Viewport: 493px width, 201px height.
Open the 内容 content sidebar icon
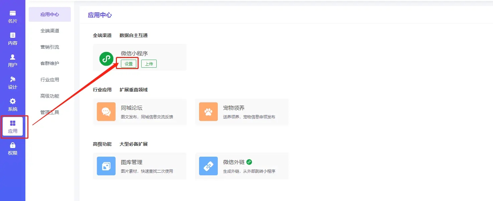pos(13,35)
